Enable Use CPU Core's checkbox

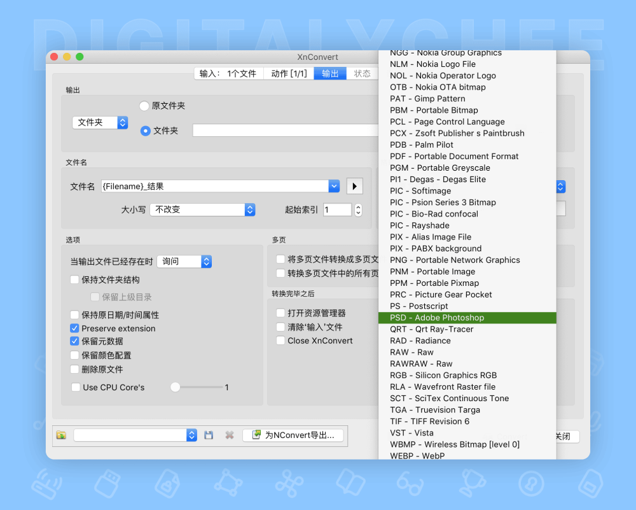coord(76,387)
